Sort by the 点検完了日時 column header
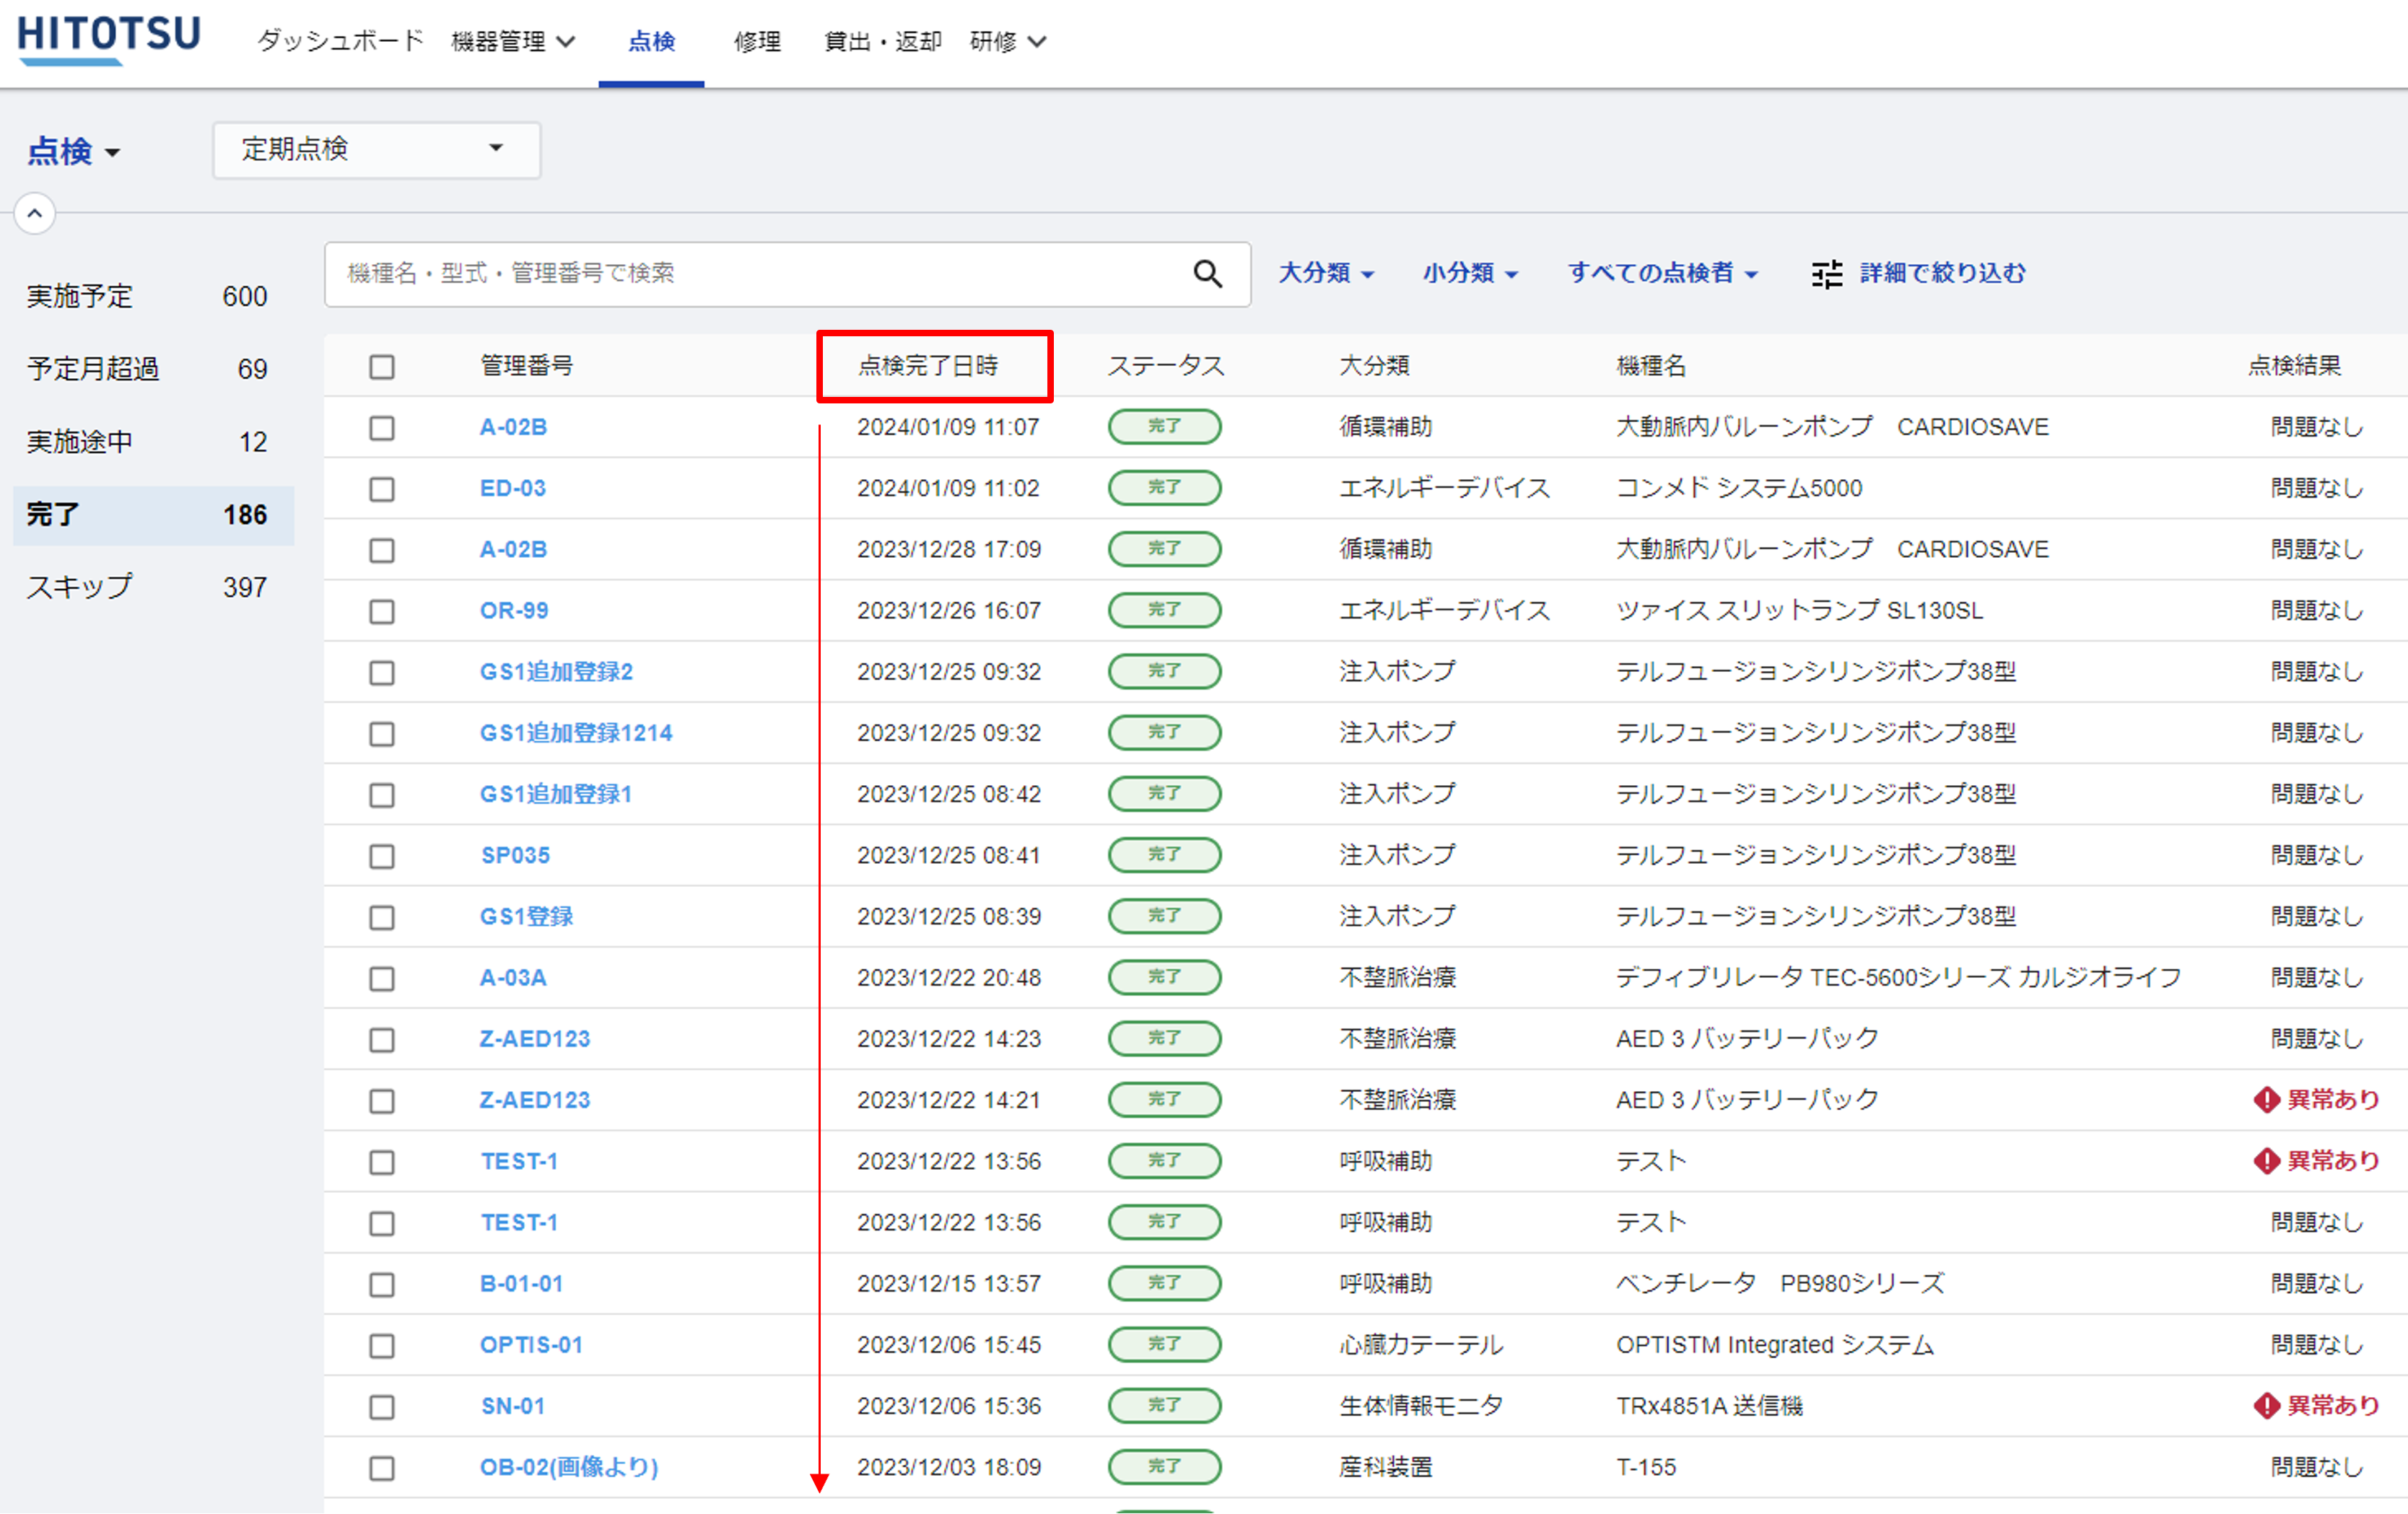This screenshot has height=1514, width=2408. tap(929, 366)
